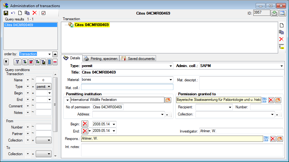
Task: Click the search window icon beside ID
Action: 282,13
